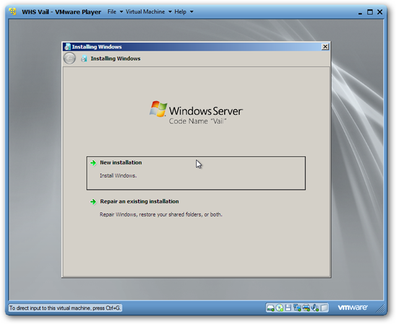Click the Ctrl+G status bar message
Image resolution: width=396 pixels, height=324 pixels.
point(65,308)
